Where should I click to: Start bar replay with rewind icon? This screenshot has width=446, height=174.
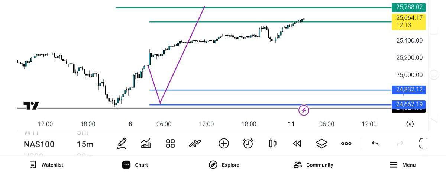pyautogui.click(x=297, y=143)
